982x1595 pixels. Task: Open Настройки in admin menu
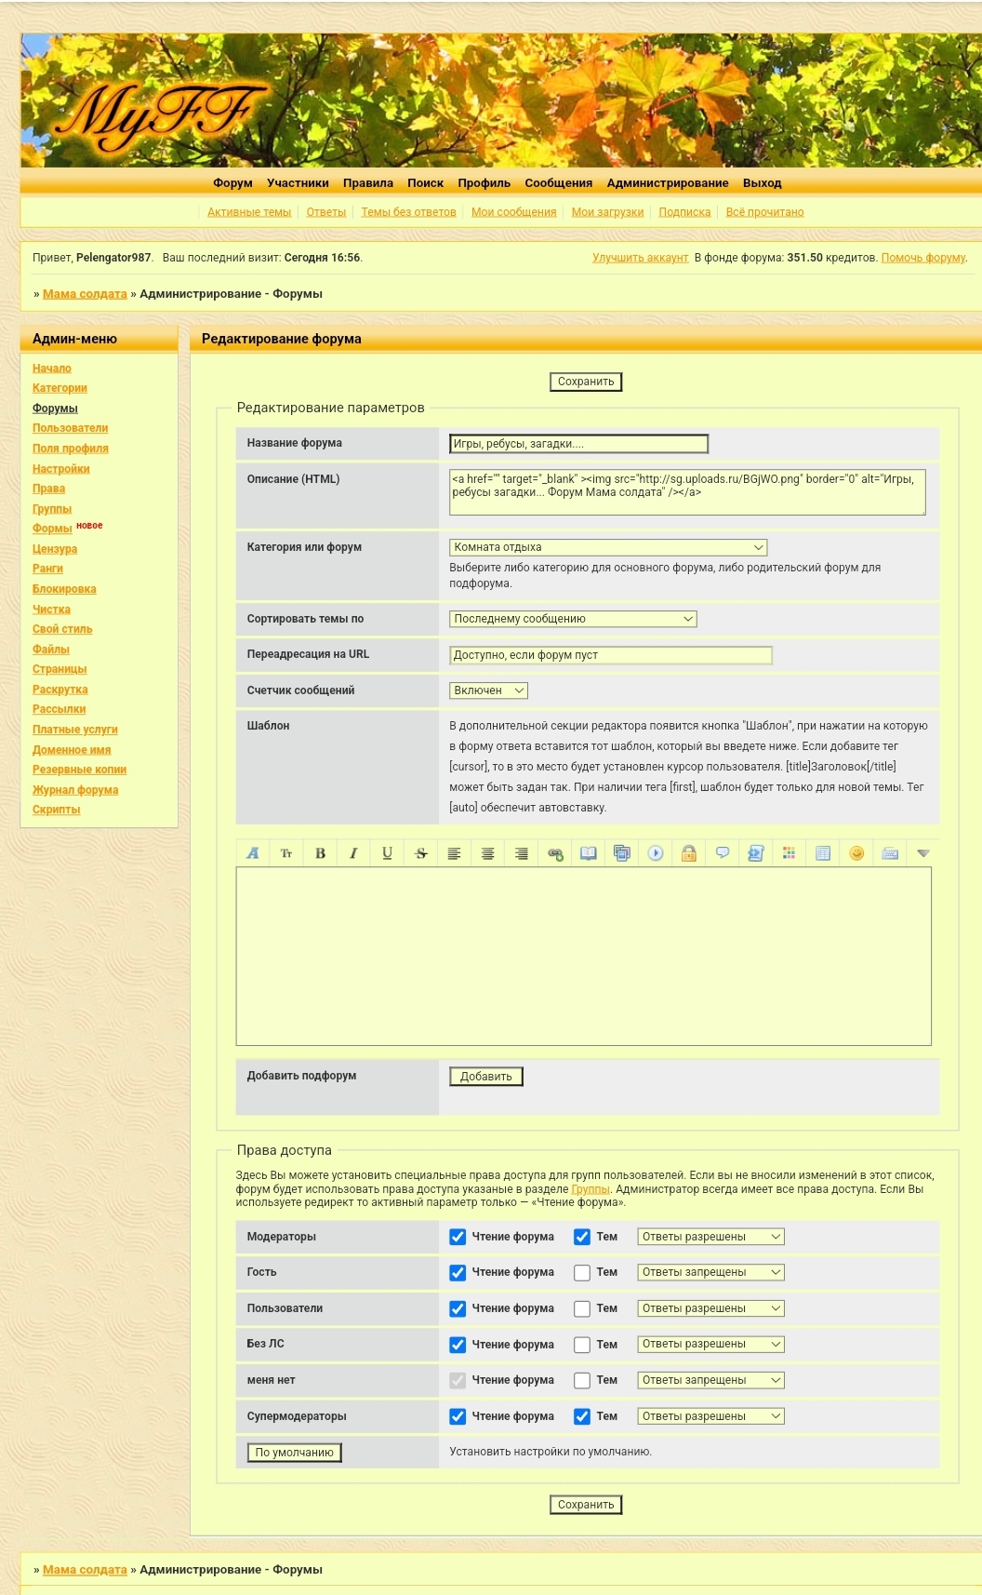pos(61,469)
